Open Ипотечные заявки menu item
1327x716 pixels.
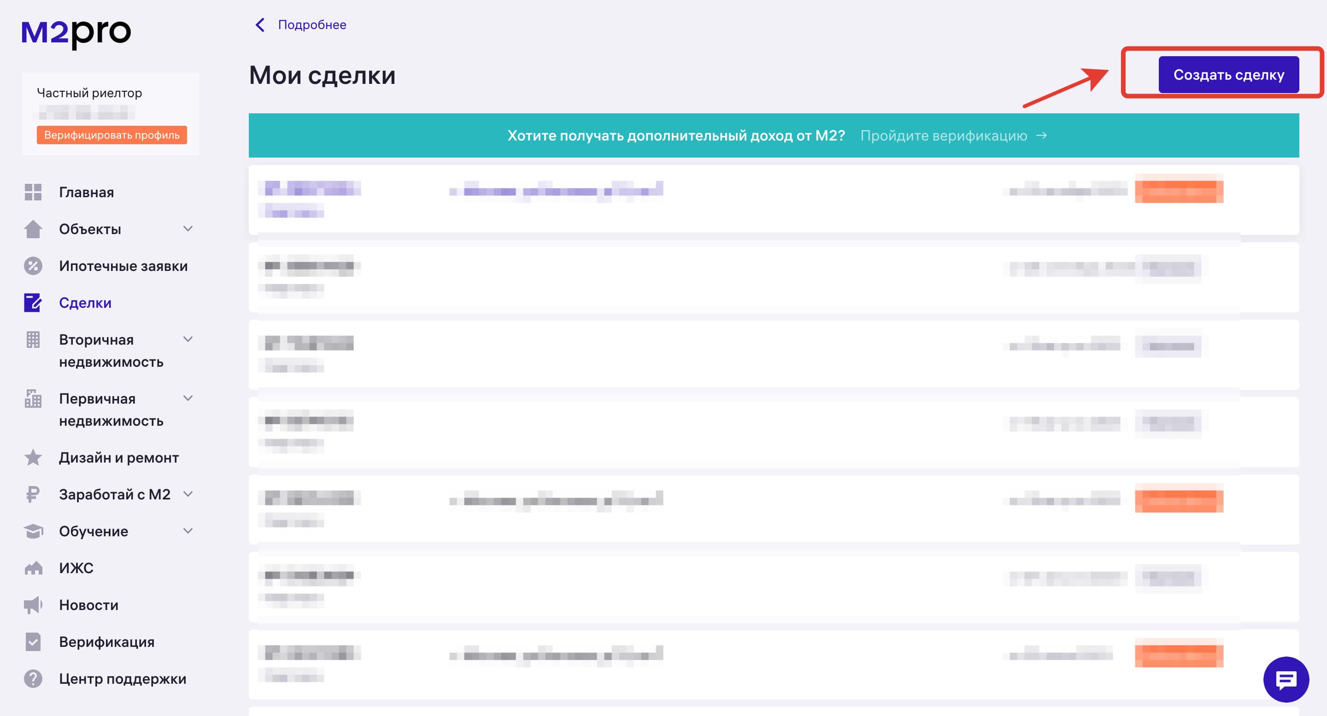tap(123, 266)
